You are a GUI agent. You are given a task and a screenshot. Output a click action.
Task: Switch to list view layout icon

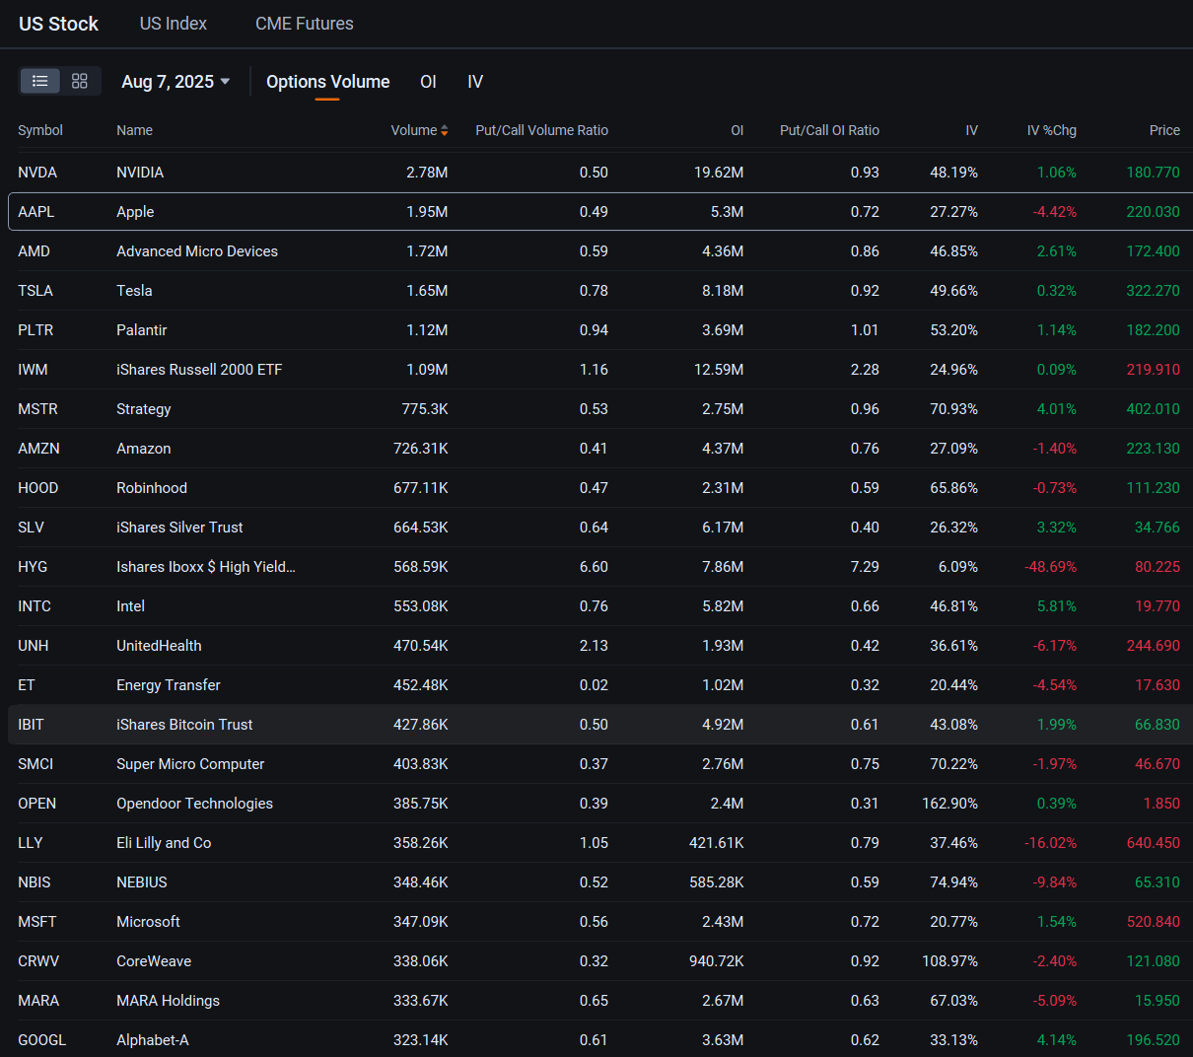coord(40,81)
